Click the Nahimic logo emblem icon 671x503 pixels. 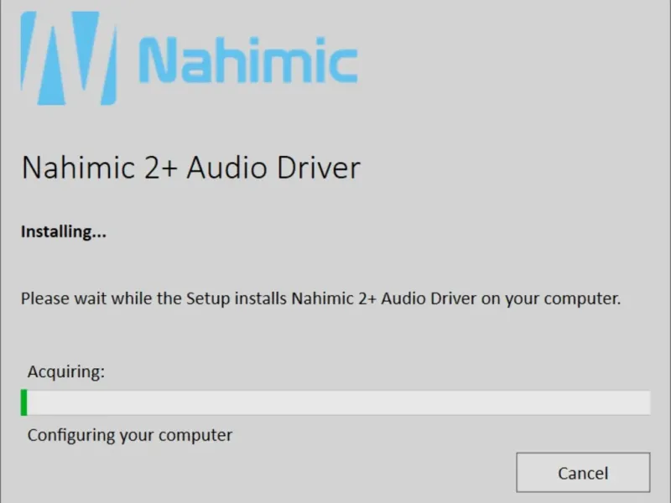[67, 58]
